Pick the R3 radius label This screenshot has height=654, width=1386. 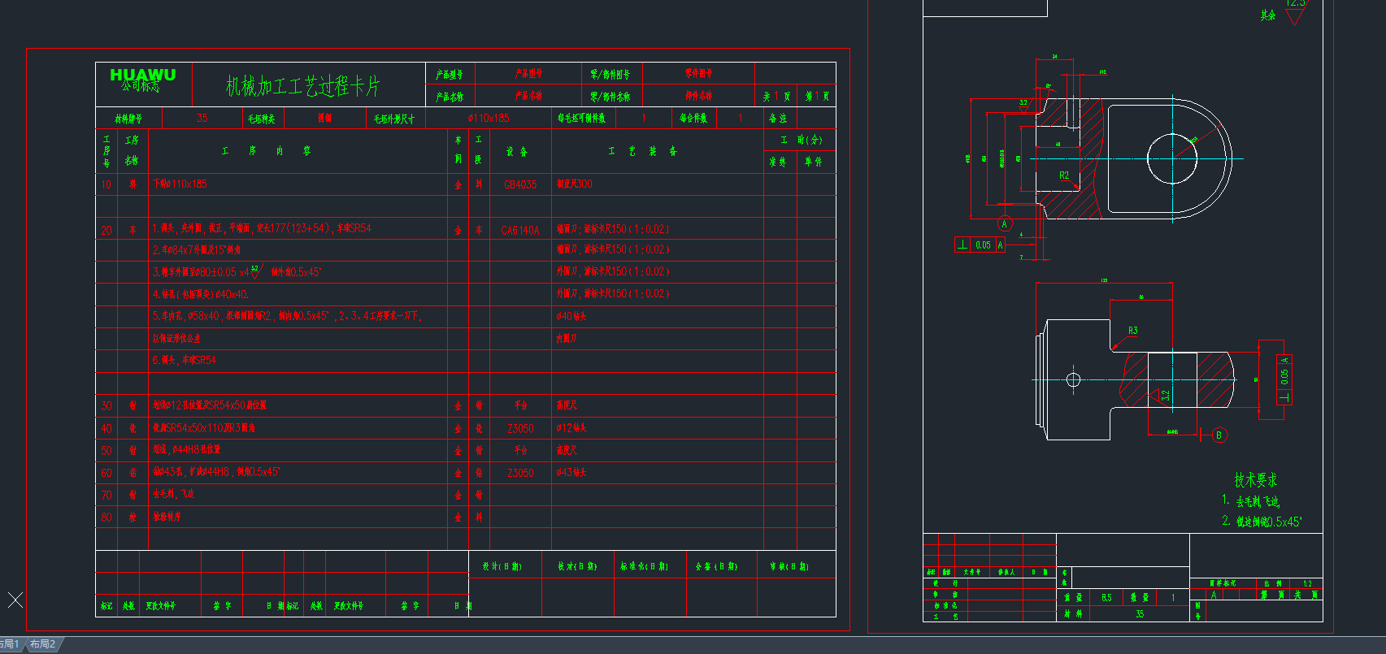(x=1132, y=331)
